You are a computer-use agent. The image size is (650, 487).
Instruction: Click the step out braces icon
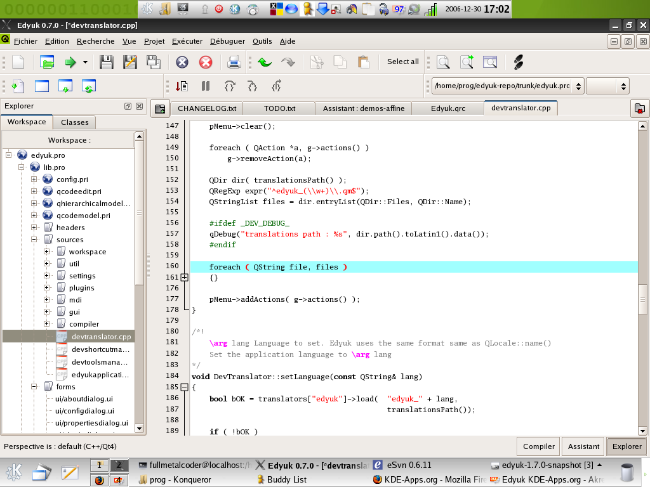coord(277,86)
